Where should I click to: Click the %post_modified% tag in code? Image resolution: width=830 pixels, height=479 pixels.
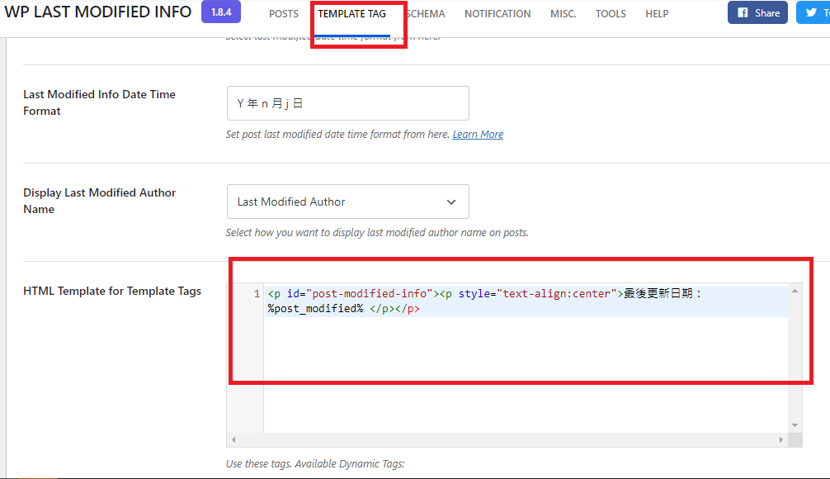tap(315, 308)
